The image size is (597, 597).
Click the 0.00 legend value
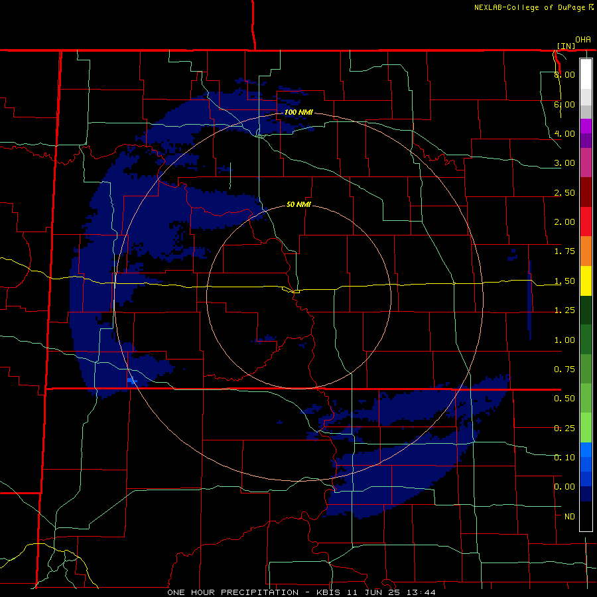(564, 487)
